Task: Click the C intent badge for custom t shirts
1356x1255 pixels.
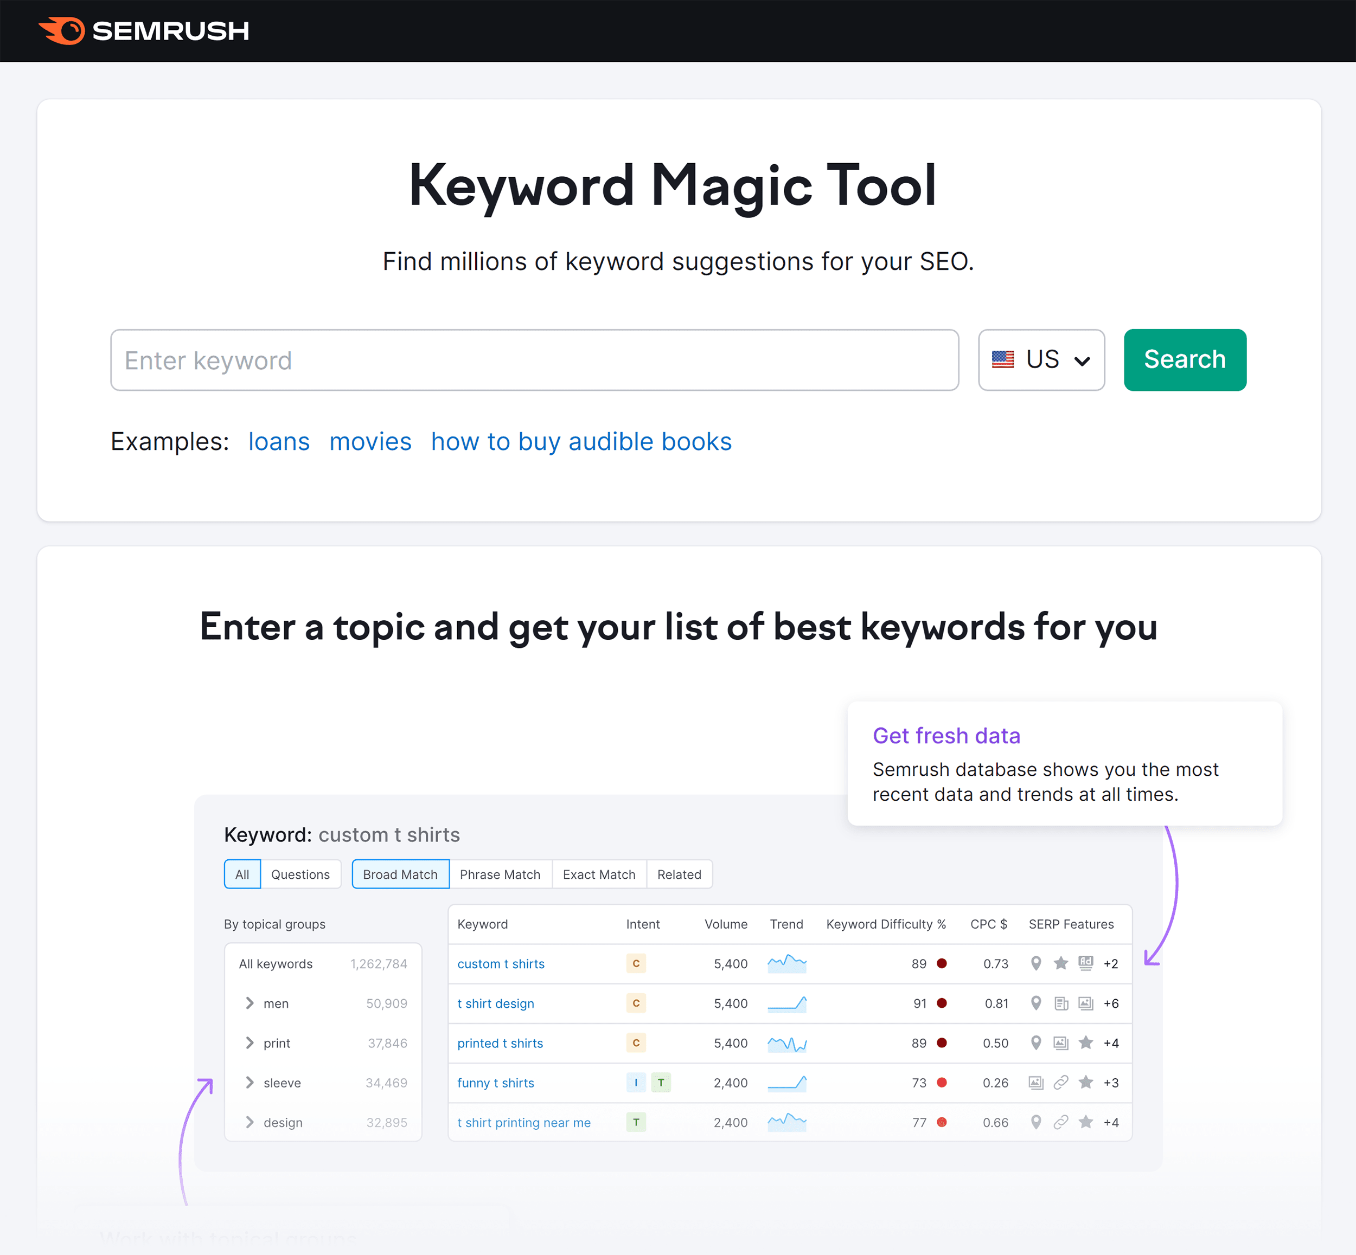Action: click(x=636, y=963)
